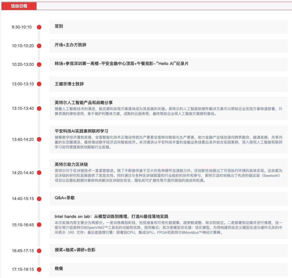Click the red marker beside 16:45-17:15
292x278 pixels.
point(39,251)
